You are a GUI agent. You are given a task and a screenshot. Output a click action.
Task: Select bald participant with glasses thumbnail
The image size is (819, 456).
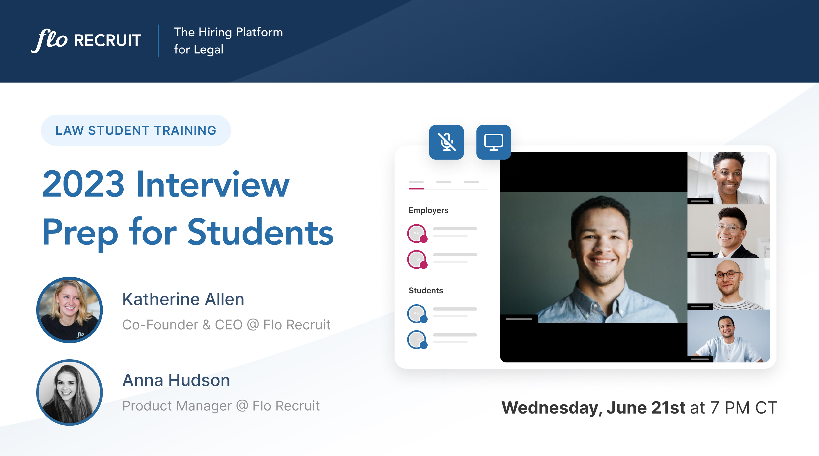pos(728,284)
